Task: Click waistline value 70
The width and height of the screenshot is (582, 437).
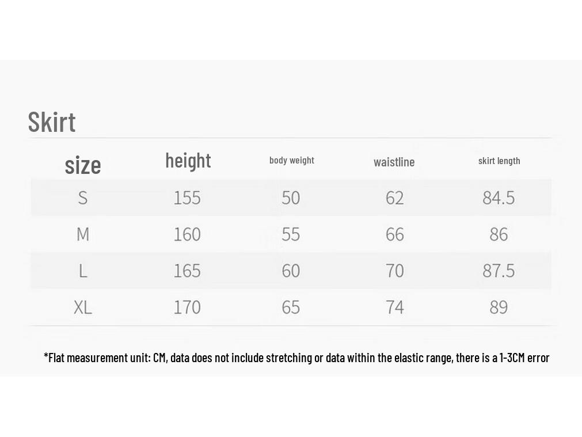Action: (x=394, y=271)
